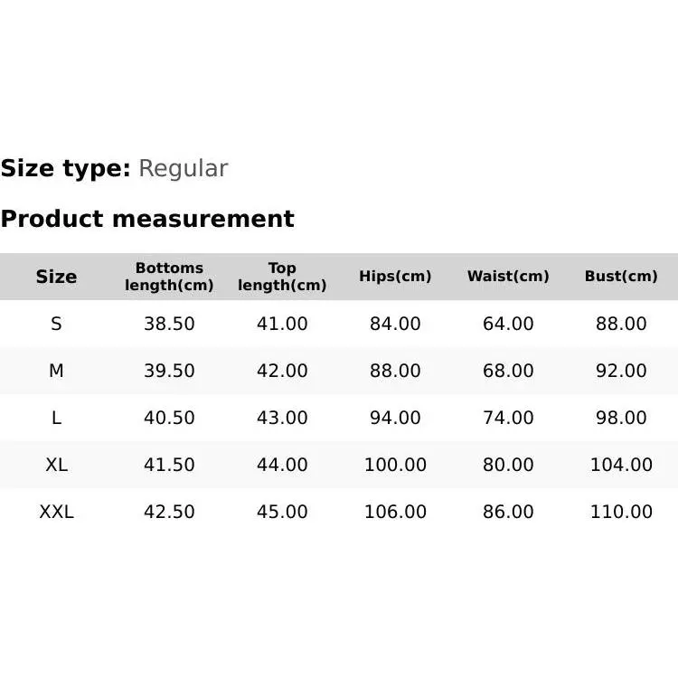The image size is (678, 678).
Task: Click the Bust(cm) column header
Action: pos(621,277)
